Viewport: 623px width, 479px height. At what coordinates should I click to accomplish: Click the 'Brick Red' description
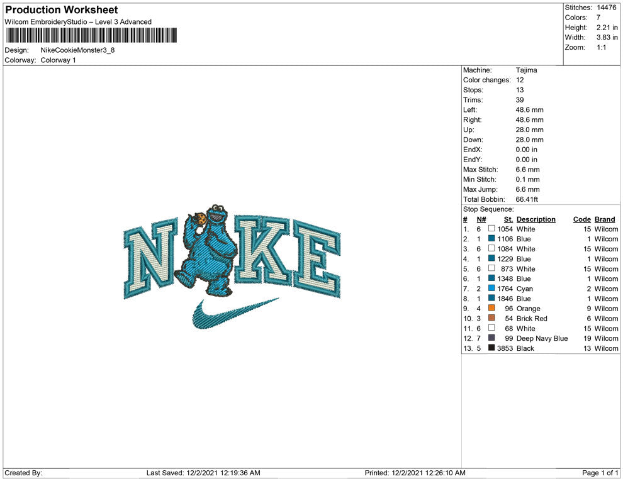(x=532, y=318)
